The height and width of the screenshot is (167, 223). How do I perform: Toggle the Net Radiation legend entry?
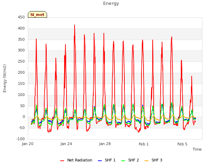click(76, 160)
